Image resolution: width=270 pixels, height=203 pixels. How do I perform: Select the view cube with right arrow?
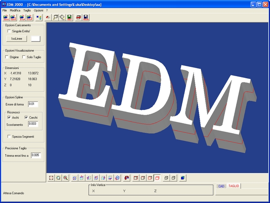103,178
